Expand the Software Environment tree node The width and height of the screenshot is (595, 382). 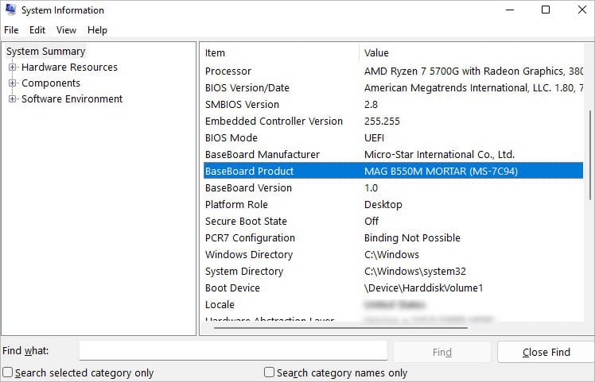(12, 99)
